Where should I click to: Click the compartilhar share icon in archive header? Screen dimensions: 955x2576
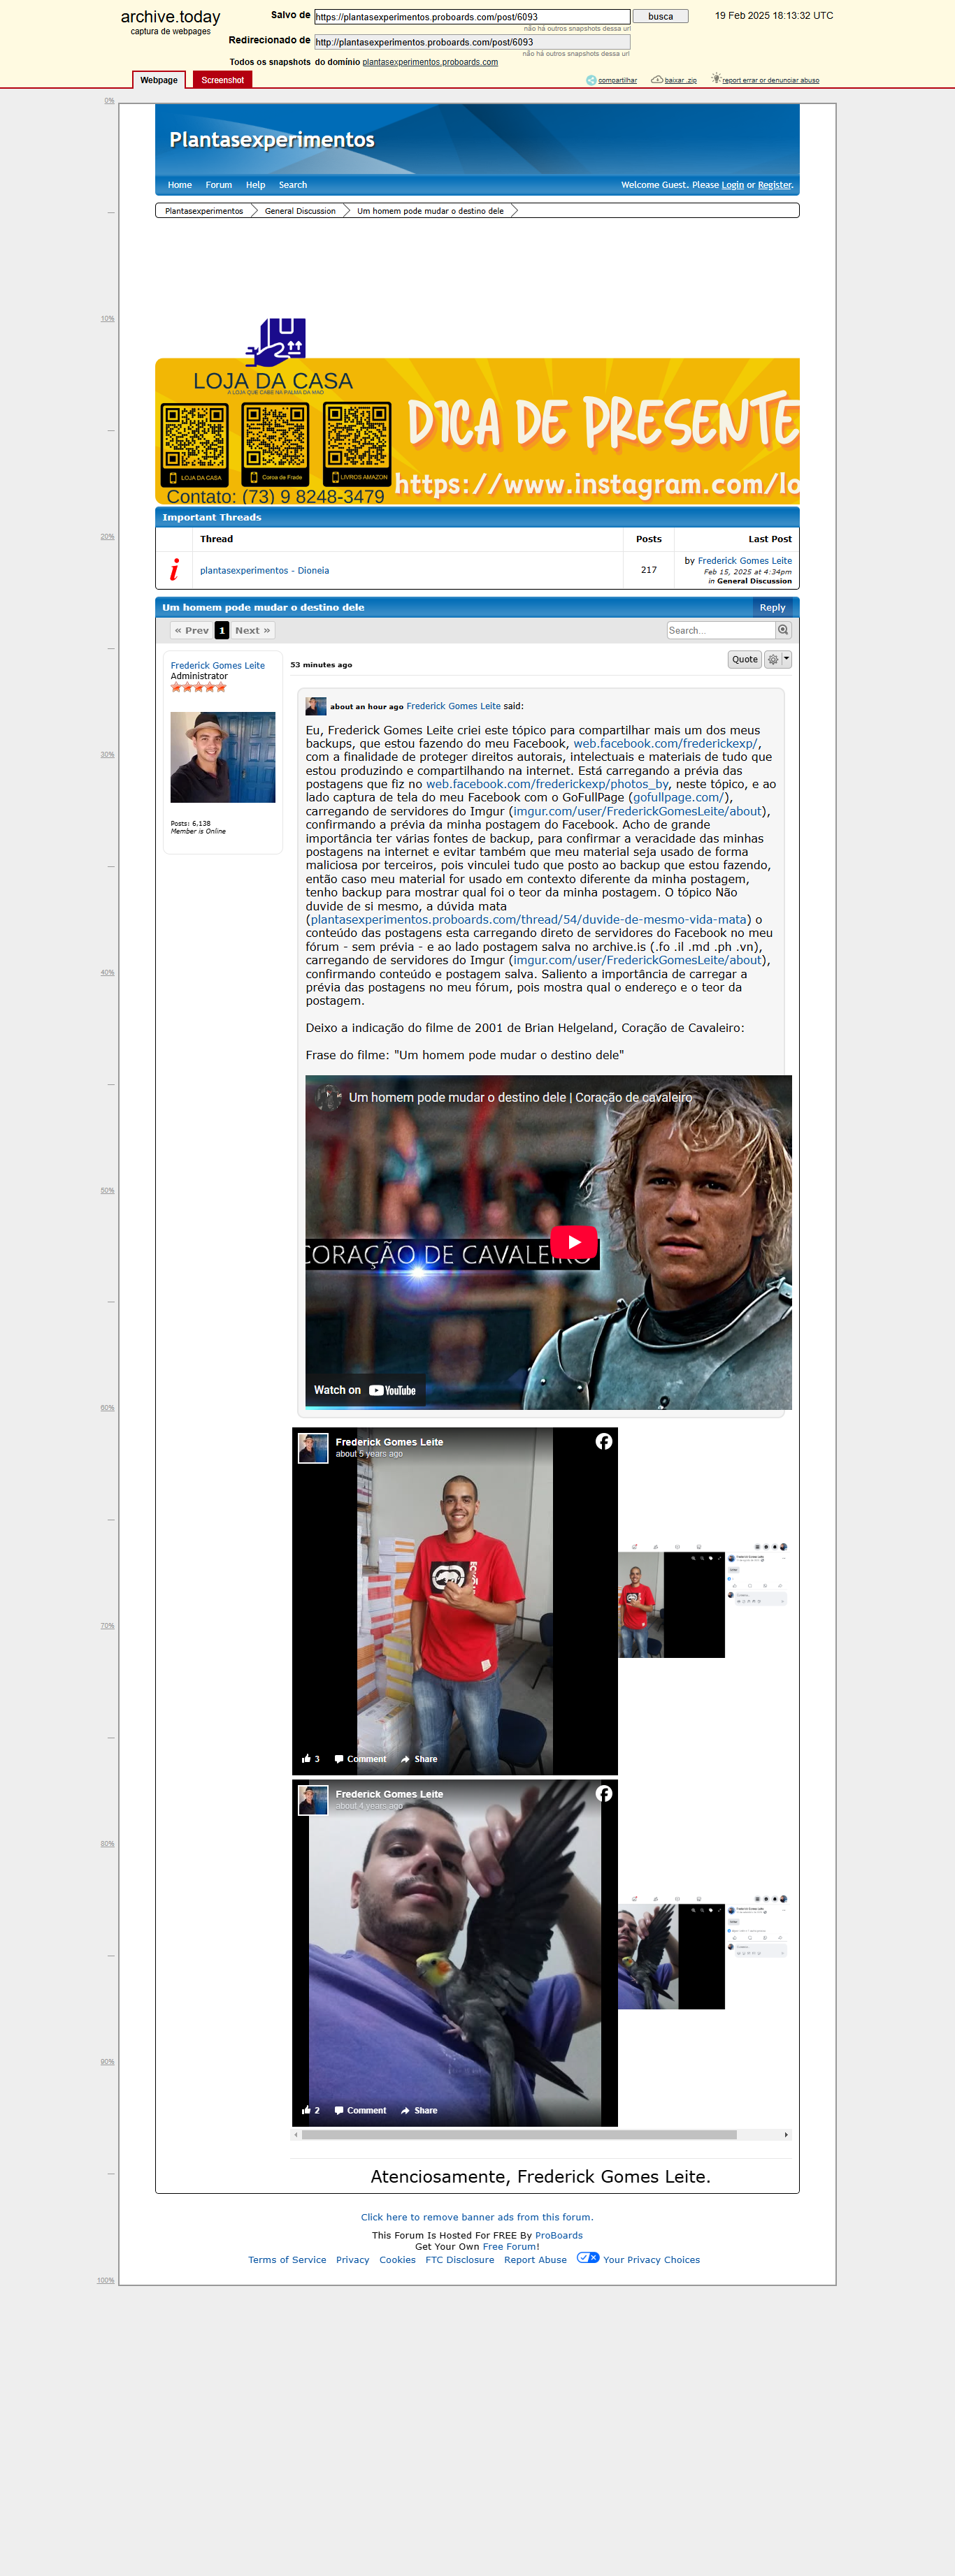point(591,80)
